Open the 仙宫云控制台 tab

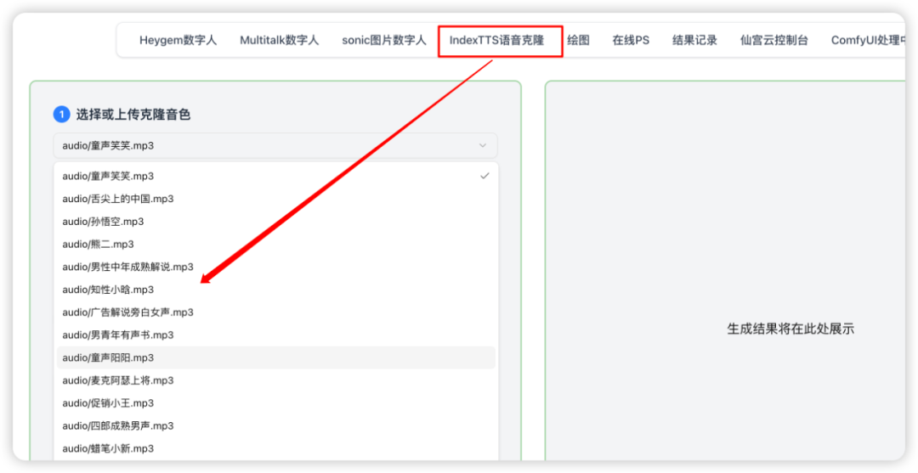pos(774,41)
